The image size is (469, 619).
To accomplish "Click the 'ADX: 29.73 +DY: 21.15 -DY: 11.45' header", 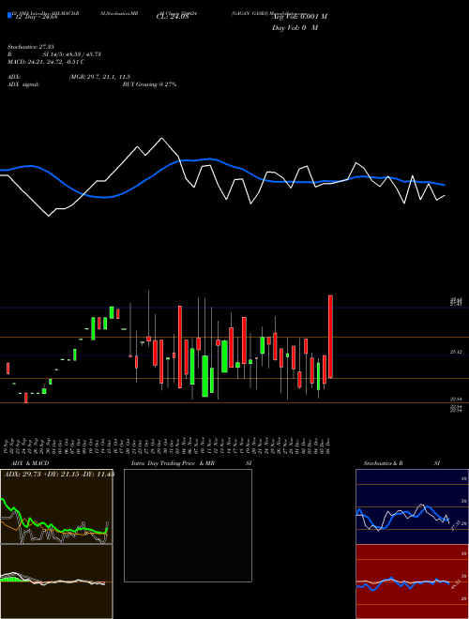I will pos(59,475).
